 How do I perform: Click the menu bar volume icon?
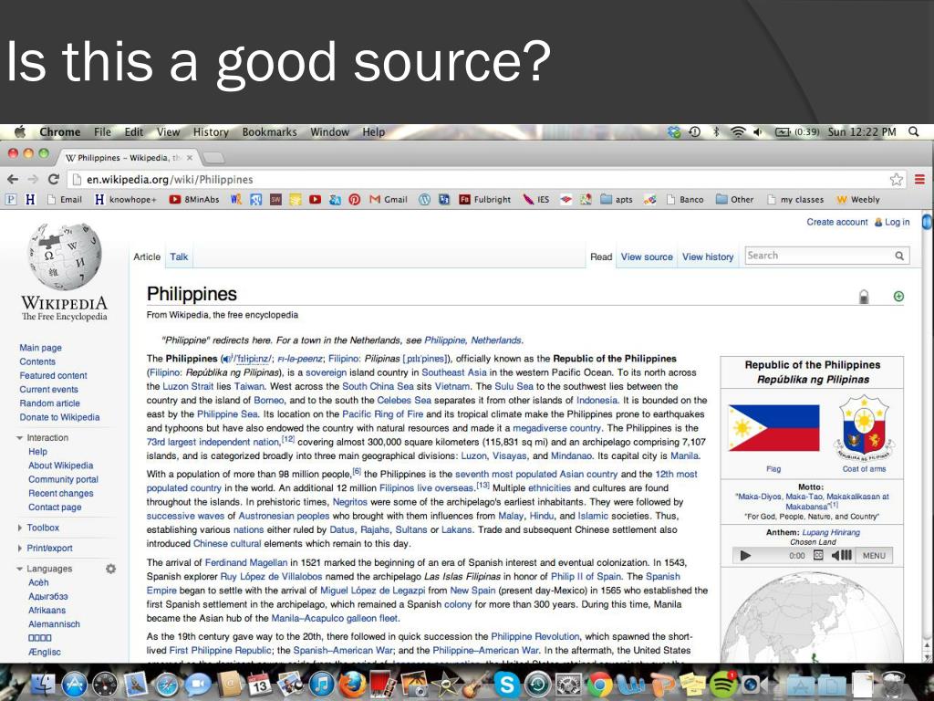coord(758,131)
